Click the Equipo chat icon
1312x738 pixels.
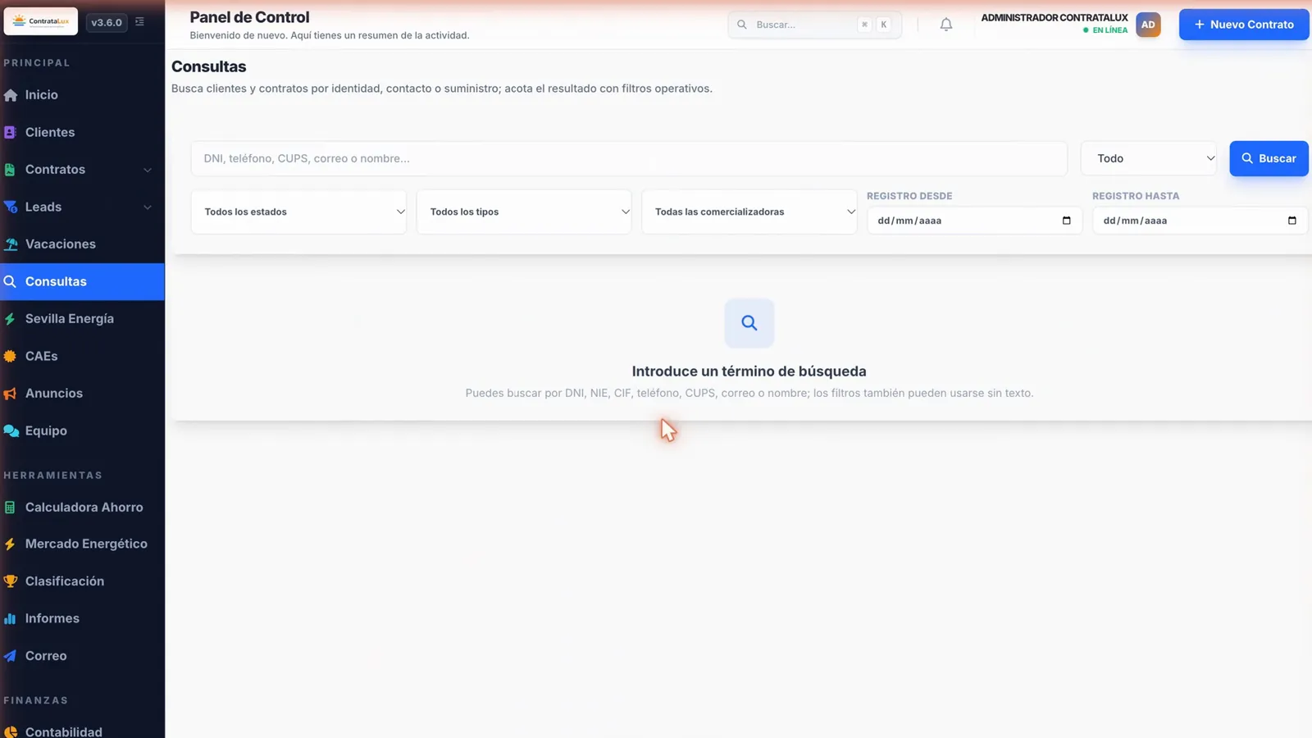coord(11,430)
